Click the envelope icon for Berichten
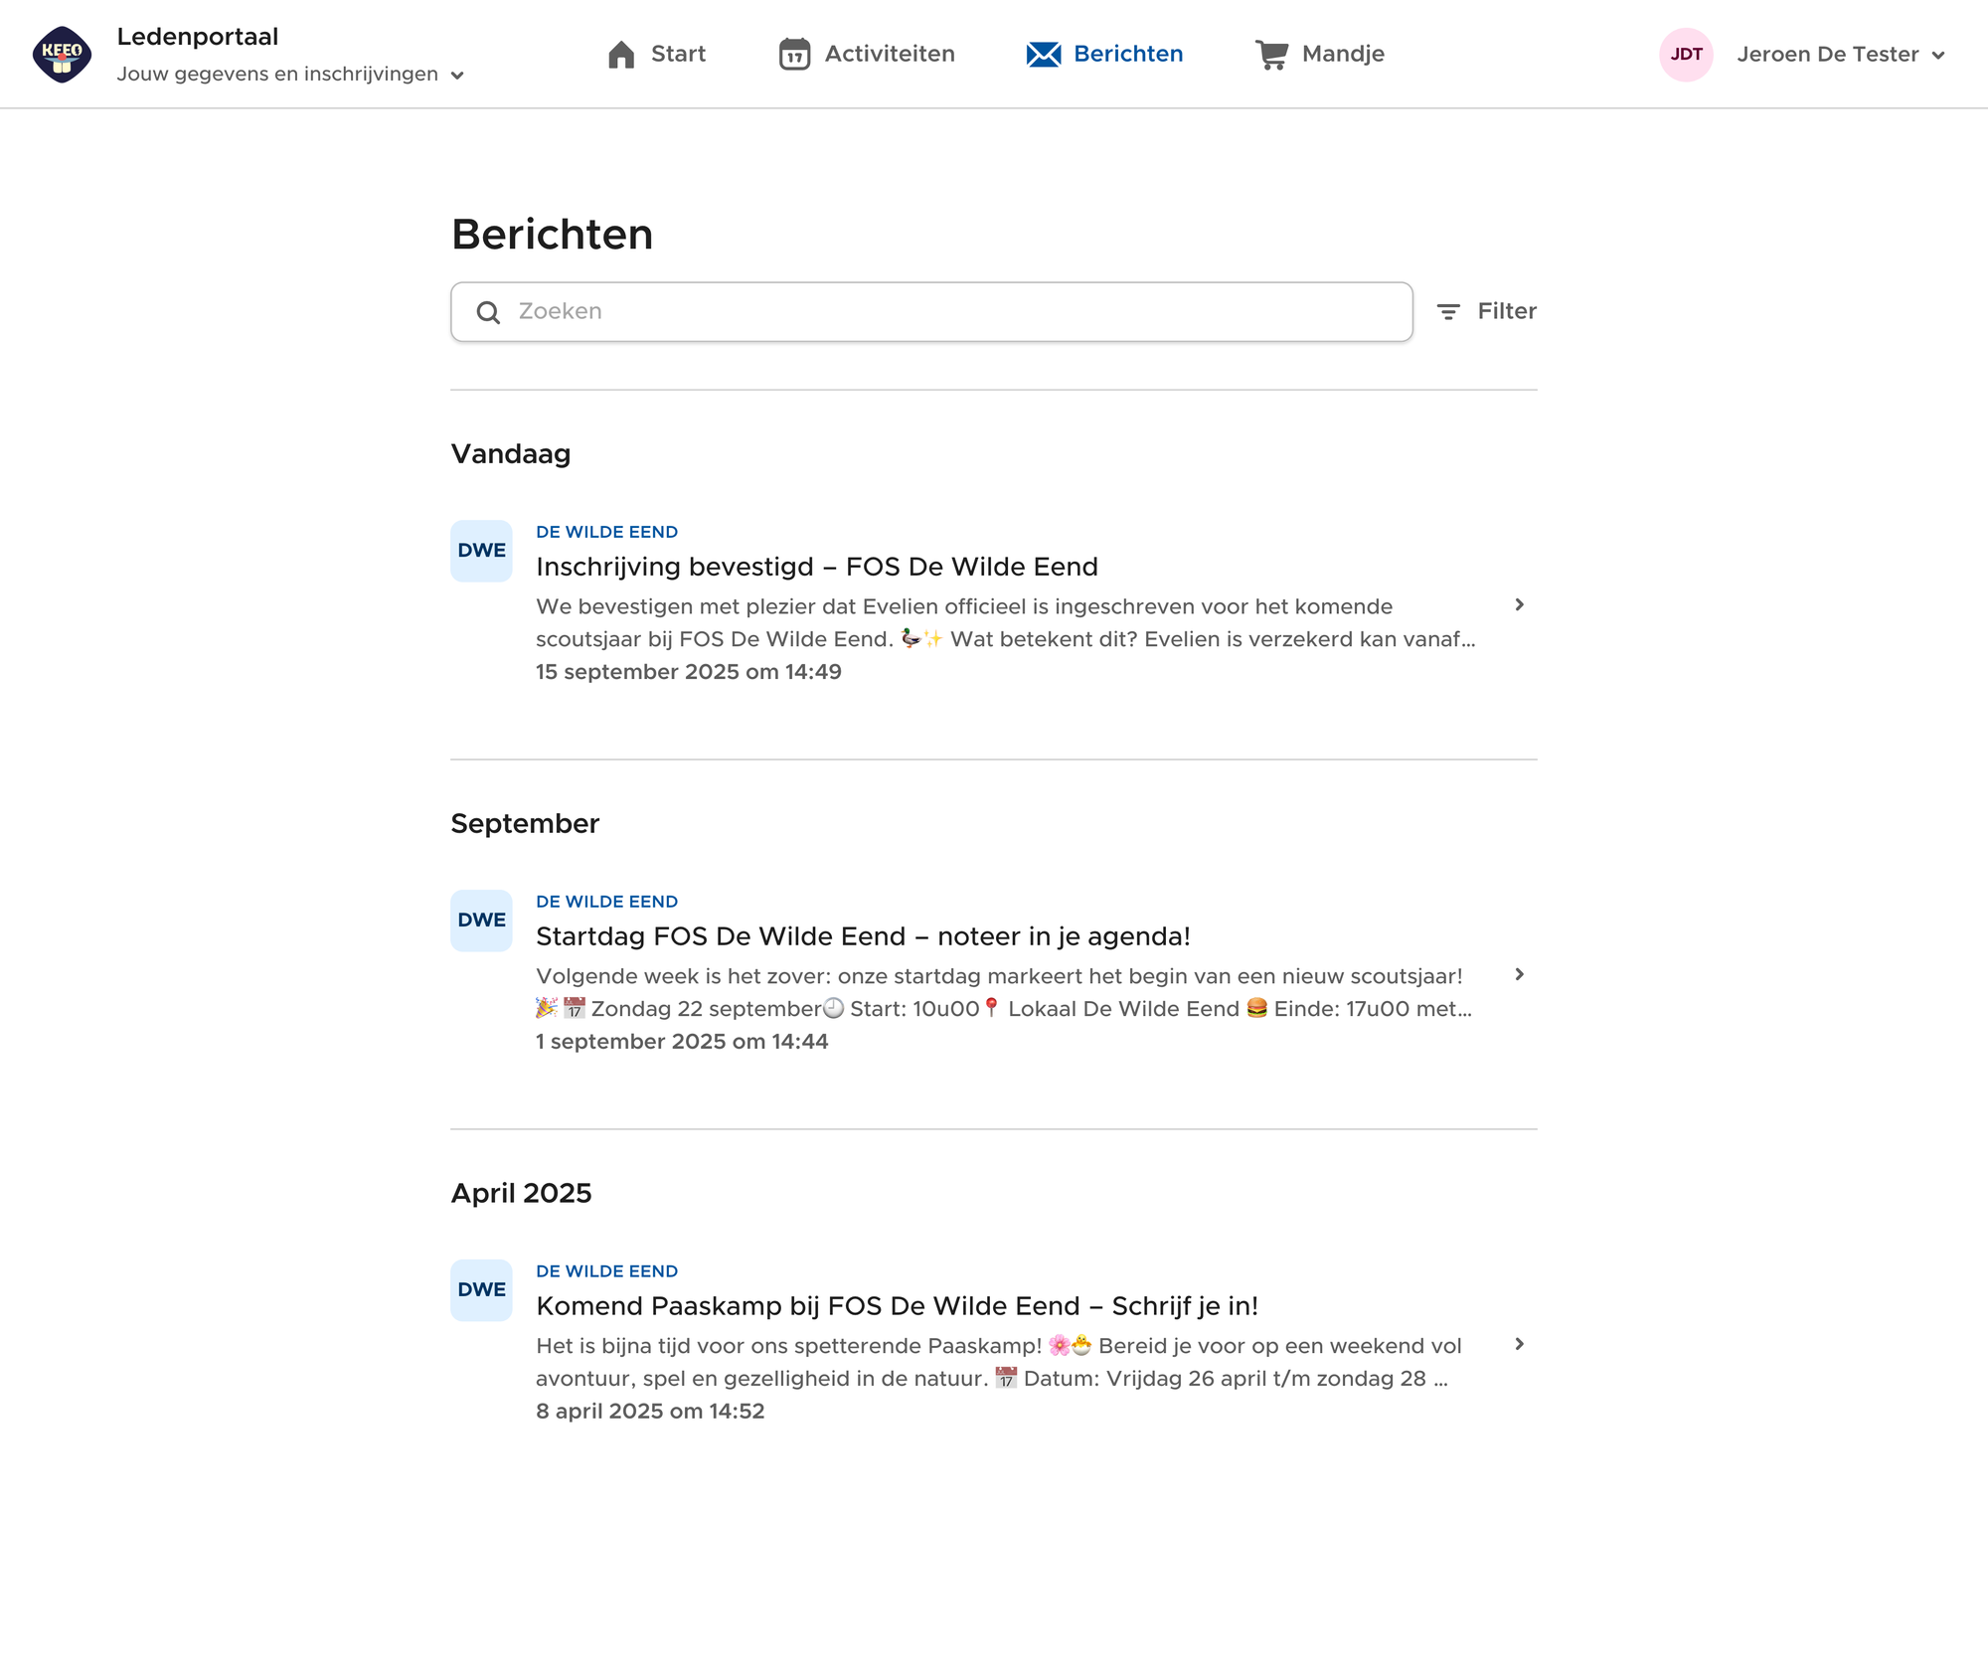The width and height of the screenshot is (1988, 1678). 1044,55
